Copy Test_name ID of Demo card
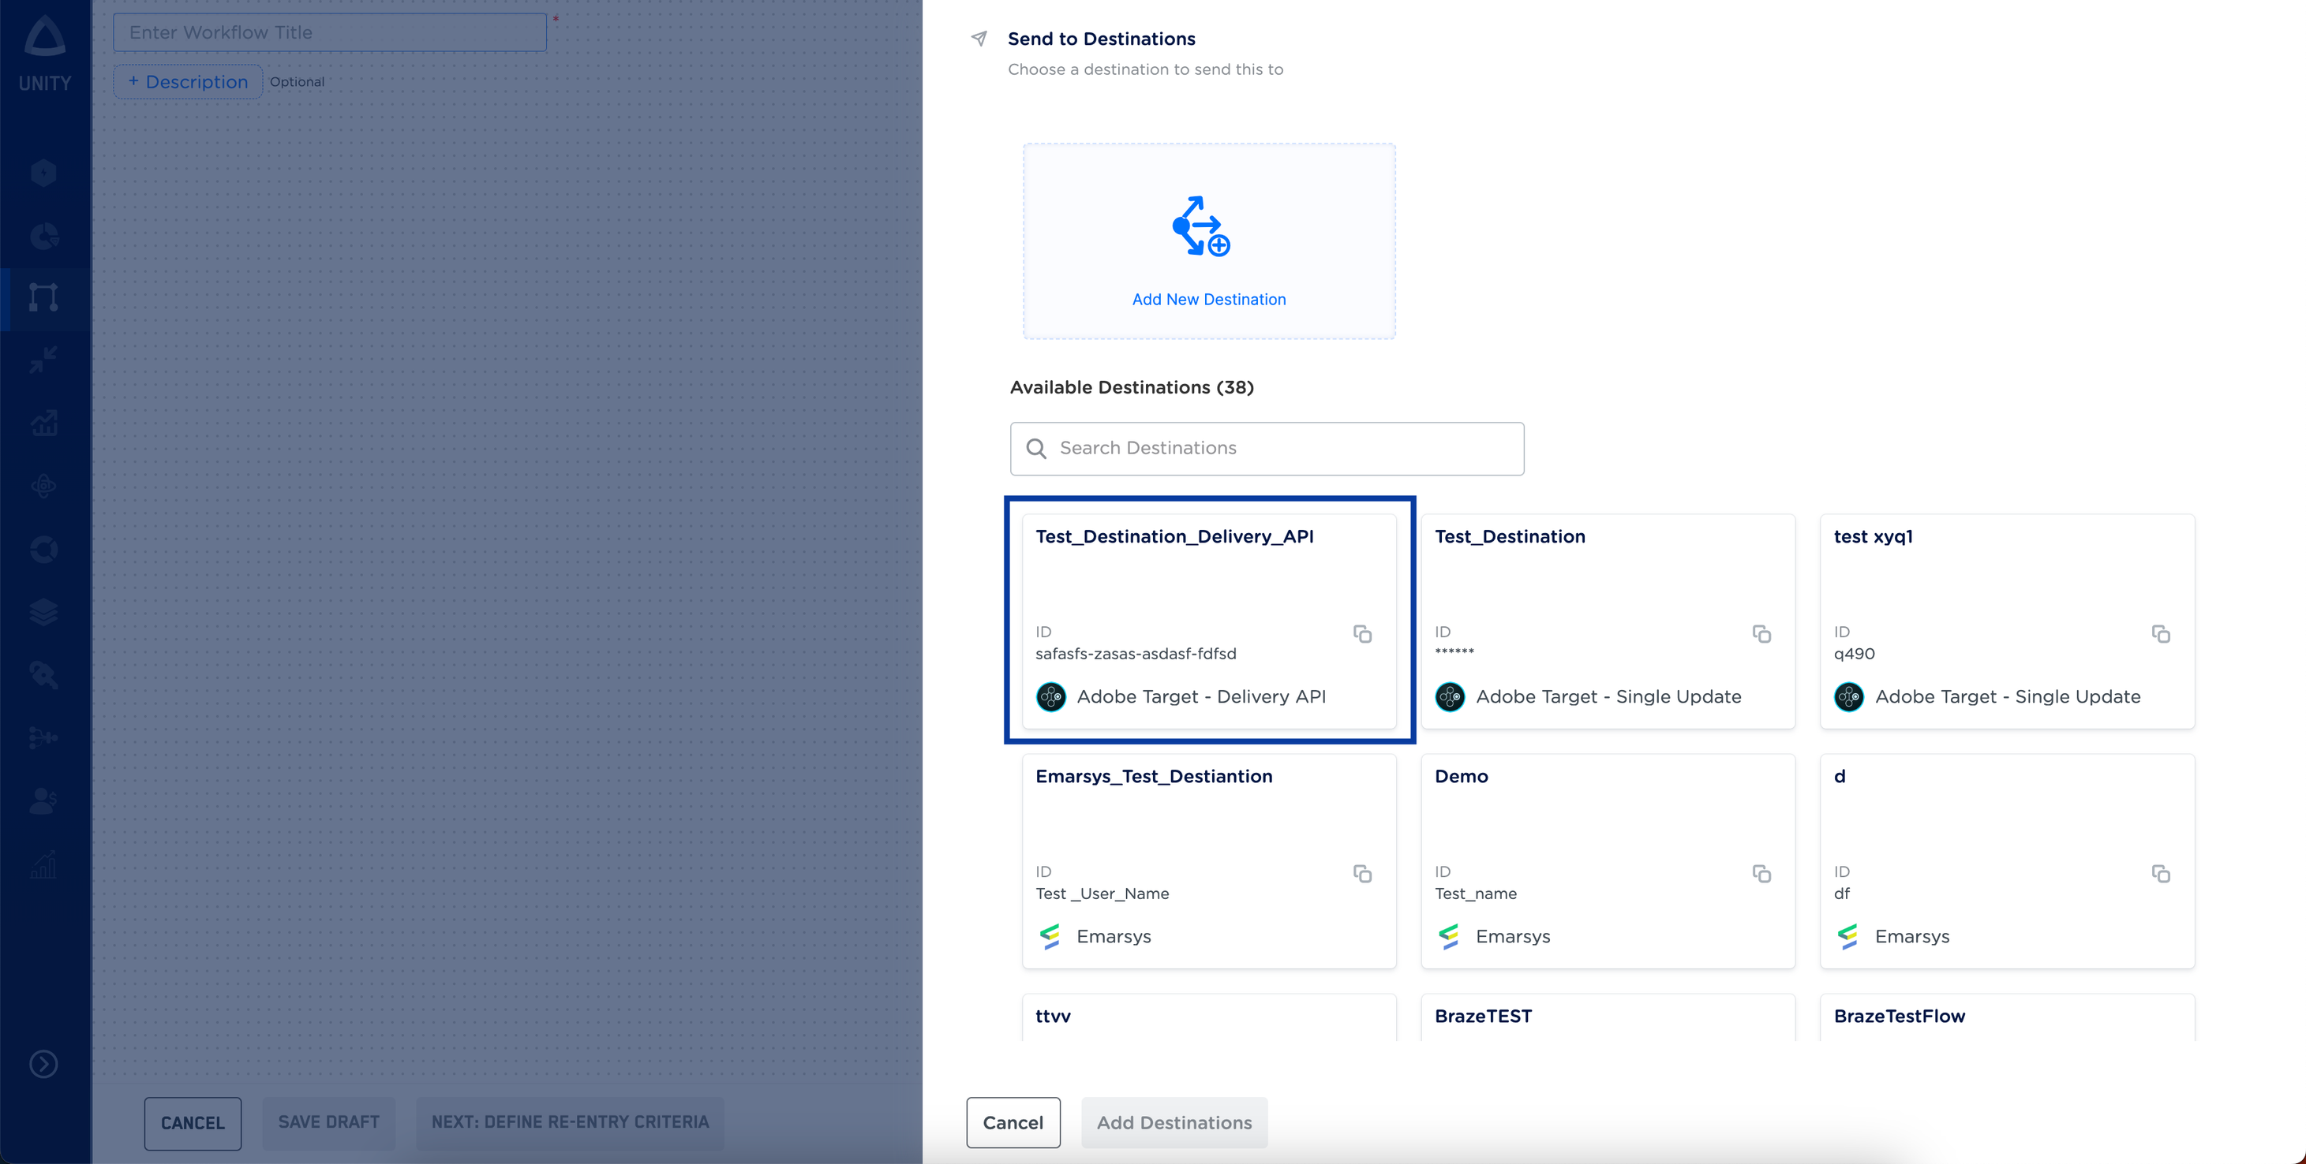The image size is (2306, 1164). point(1761,873)
